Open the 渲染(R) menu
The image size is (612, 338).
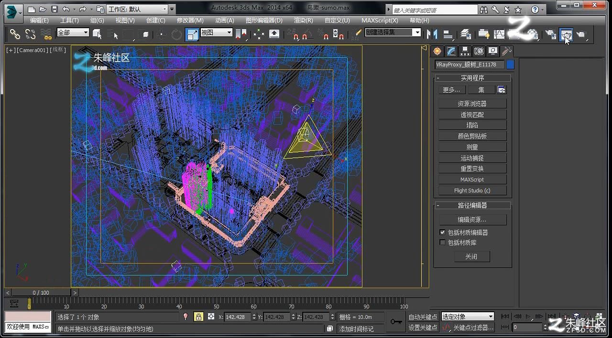tap(303, 21)
